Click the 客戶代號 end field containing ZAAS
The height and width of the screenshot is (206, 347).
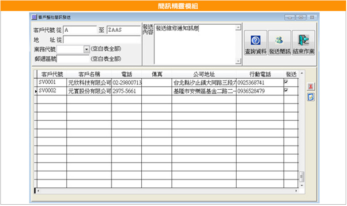[x=123, y=30]
